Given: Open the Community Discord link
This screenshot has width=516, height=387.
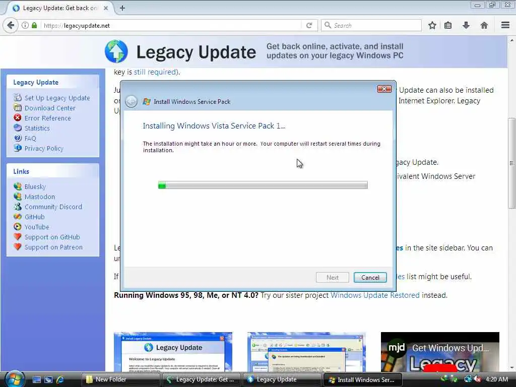Looking at the screenshot, I should tap(53, 207).
